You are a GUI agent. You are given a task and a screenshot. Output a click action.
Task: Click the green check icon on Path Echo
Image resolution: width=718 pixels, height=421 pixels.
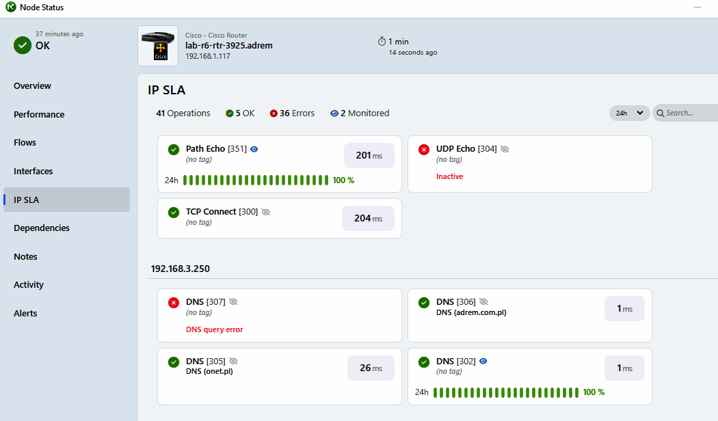(x=174, y=149)
